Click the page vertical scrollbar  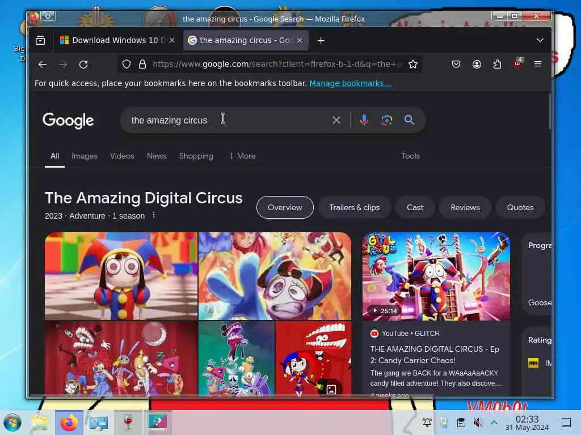point(549,111)
